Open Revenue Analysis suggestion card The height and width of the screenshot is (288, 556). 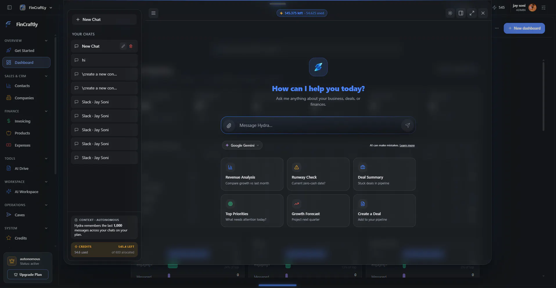point(252,174)
